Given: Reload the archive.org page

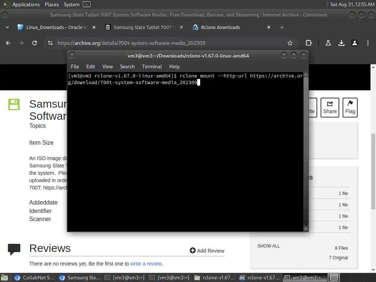Looking at the screenshot, I should click(35, 43).
